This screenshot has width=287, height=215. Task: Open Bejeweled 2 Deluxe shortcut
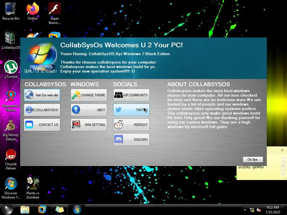tap(11, 101)
